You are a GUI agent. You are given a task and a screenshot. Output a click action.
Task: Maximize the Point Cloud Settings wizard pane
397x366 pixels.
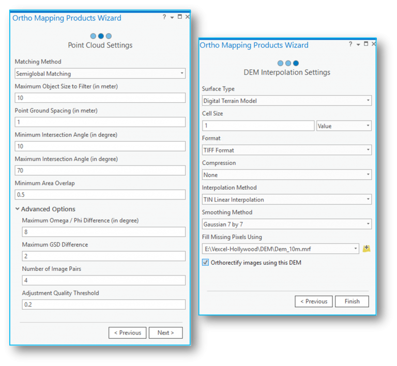(180, 17)
